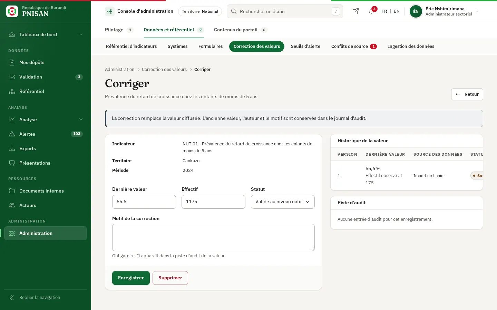Click Correction des valeurs breadcrumb link

(164, 70)
